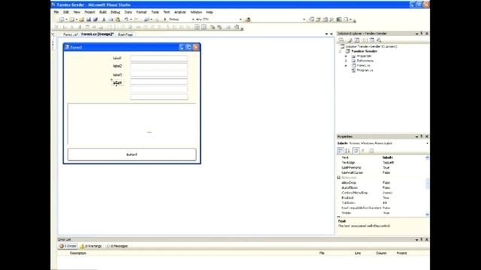This screenshot has height=270, width=481.
Task: Click button1 on the Form1 designer
Action: 132,154
